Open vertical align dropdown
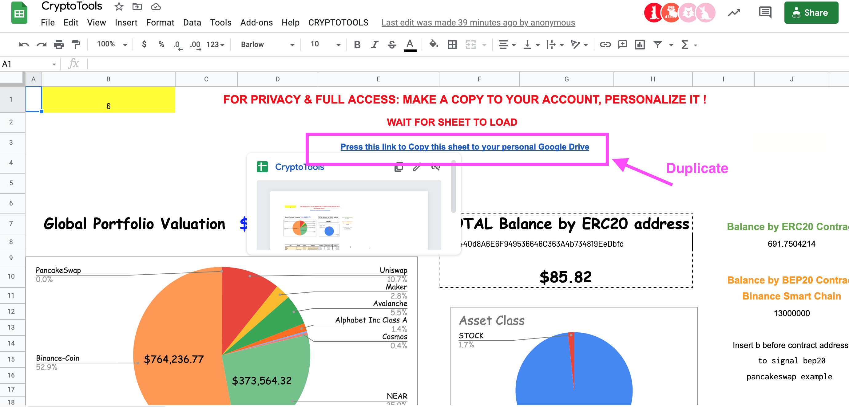 [x=531, y=45]
